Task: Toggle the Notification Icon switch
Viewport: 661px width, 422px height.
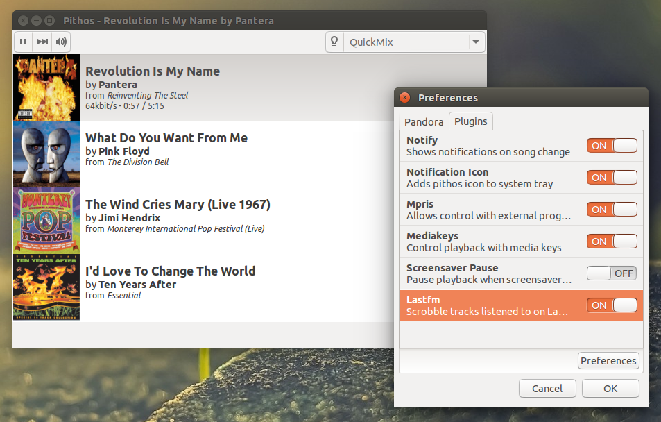Action: click(612, 178)
